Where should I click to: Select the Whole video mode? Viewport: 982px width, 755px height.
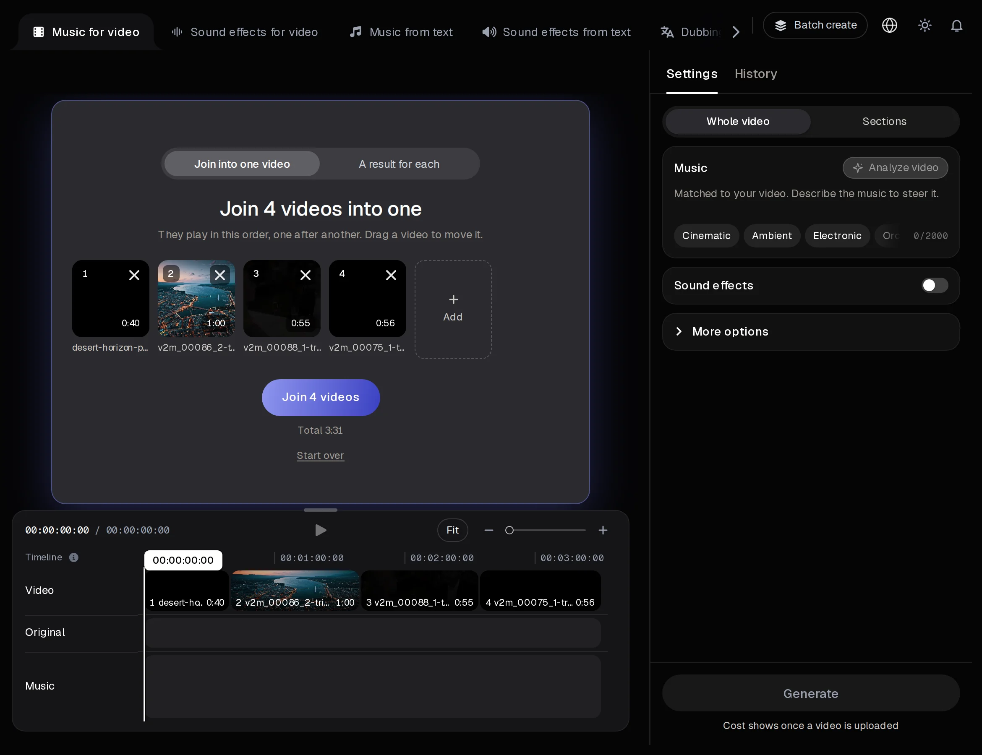[x=738, y=121]
